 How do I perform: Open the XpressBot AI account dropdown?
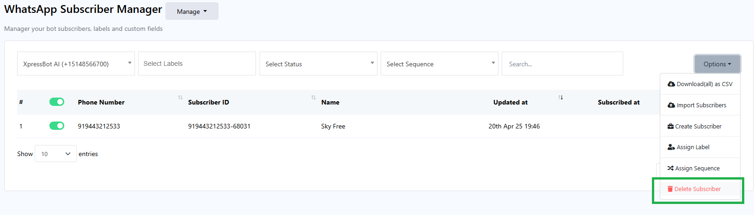click(76, 64)
